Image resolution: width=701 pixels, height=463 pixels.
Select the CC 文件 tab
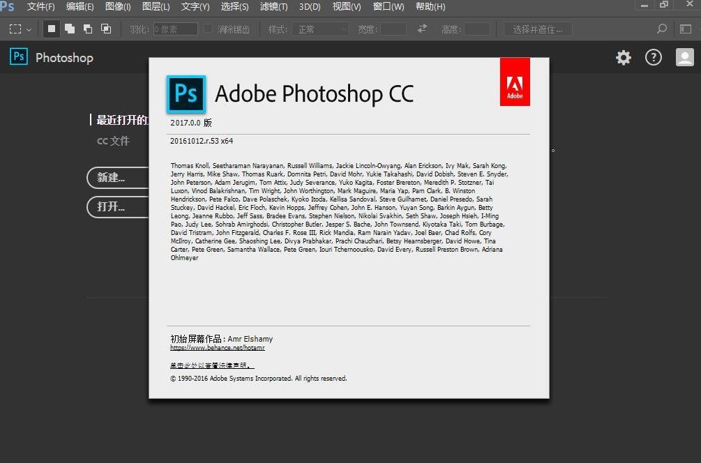pos(113,142)
